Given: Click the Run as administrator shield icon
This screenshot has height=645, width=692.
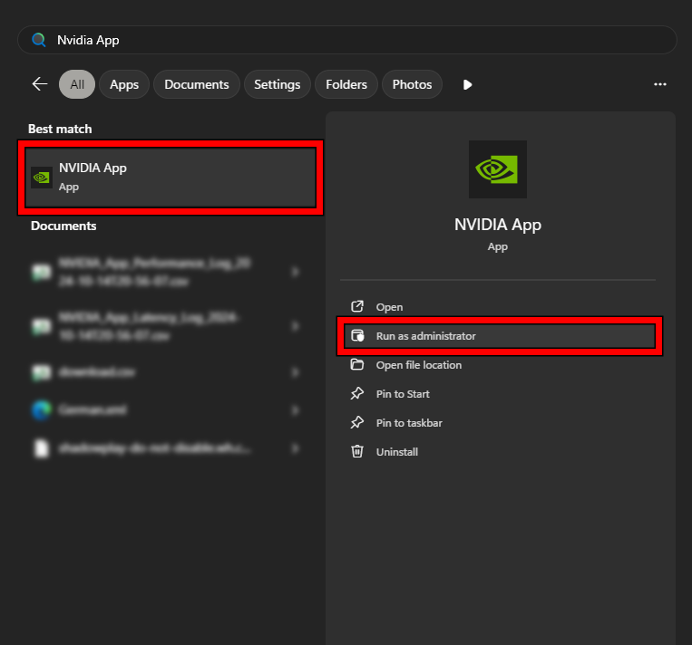Looking at the screenshot, I should (357, 336).
